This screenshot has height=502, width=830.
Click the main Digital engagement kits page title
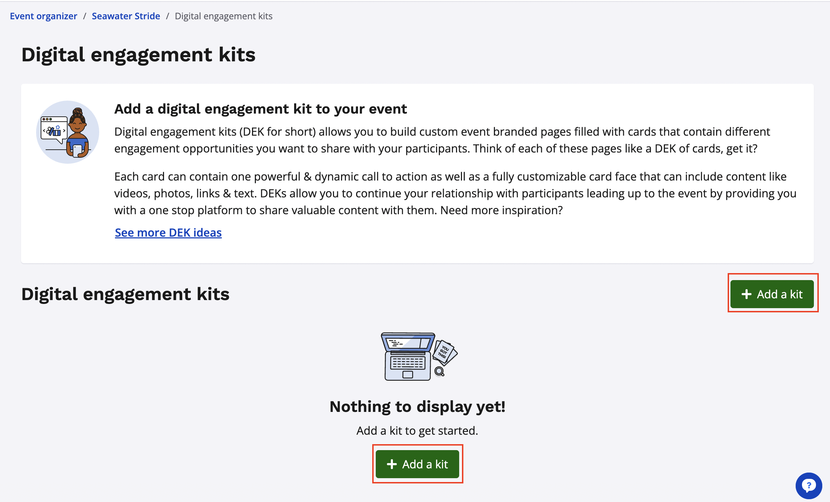(138, 55)
